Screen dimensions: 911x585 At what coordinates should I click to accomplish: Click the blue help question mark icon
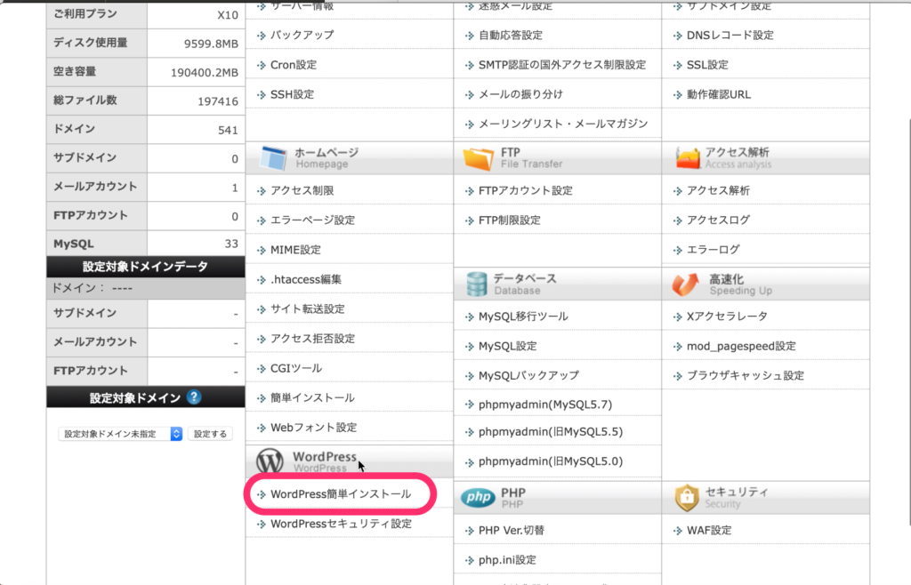coord(194,397)
